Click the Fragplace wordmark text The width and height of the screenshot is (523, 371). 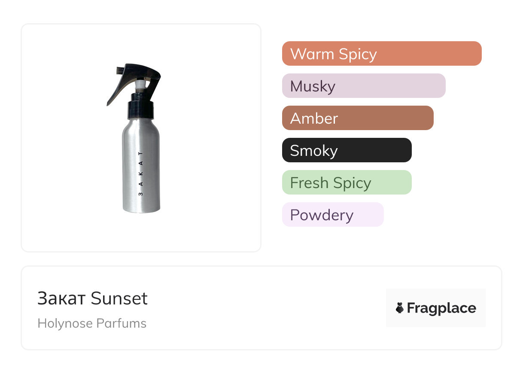[441, 308]
